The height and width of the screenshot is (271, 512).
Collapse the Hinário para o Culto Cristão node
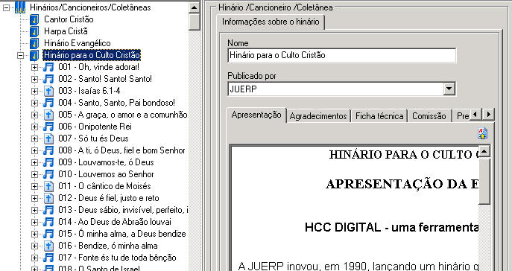(x=21, y=55)
